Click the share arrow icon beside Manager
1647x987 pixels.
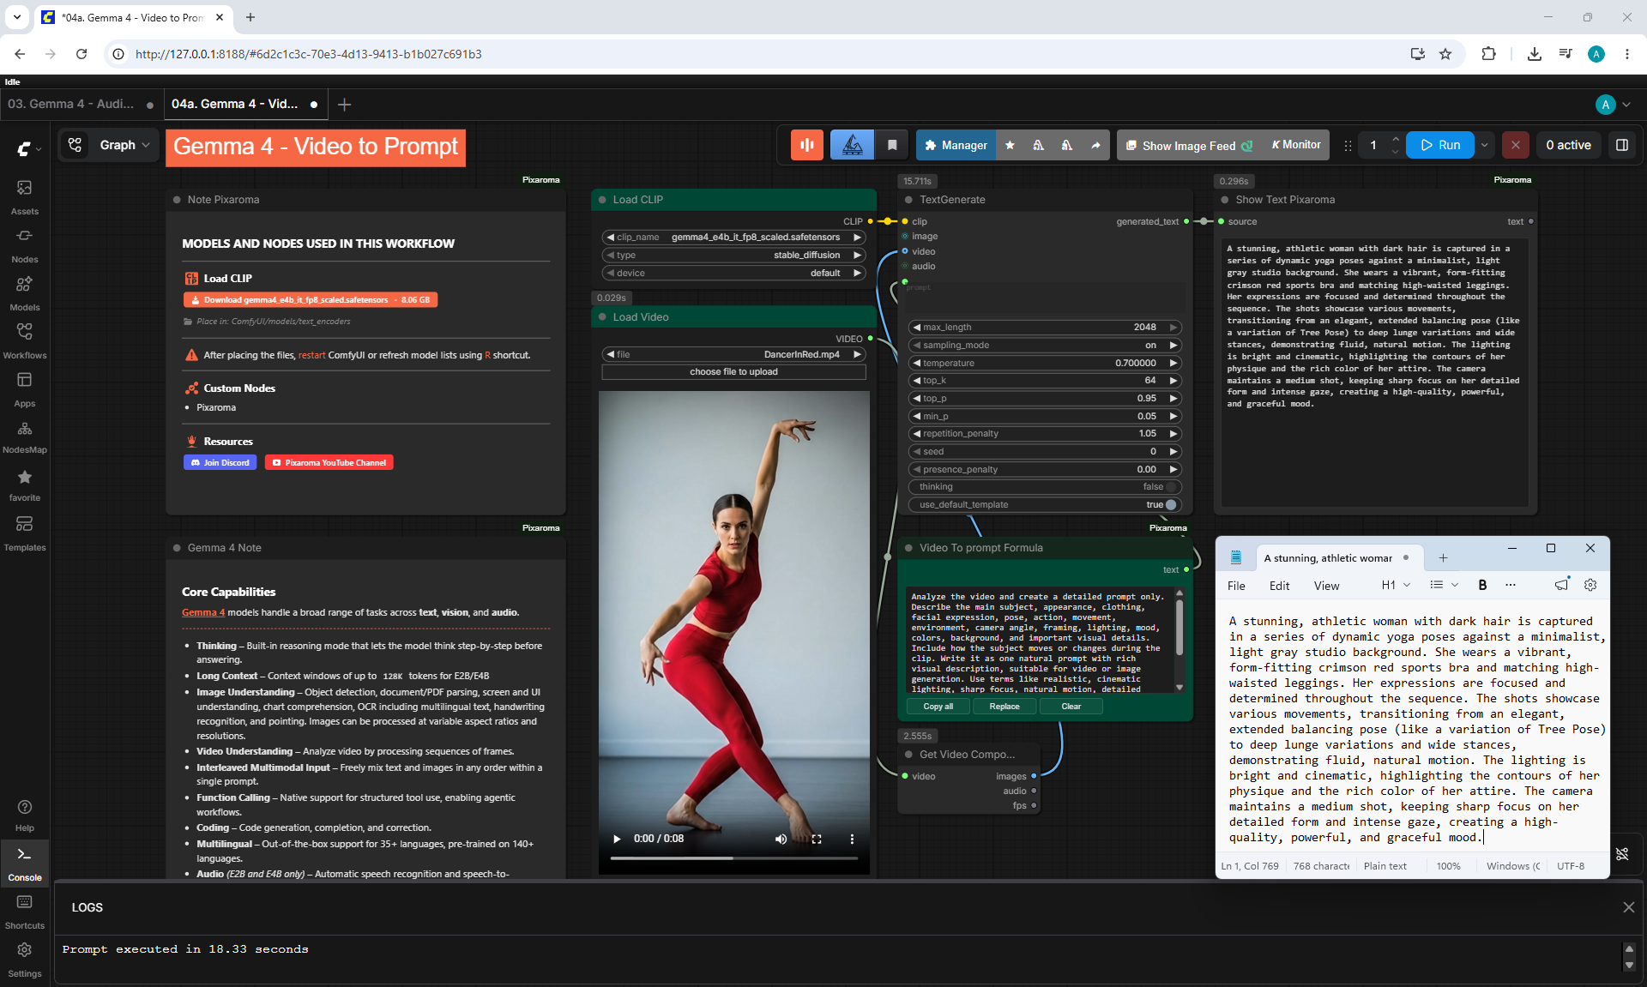[x=1095, y=145]
